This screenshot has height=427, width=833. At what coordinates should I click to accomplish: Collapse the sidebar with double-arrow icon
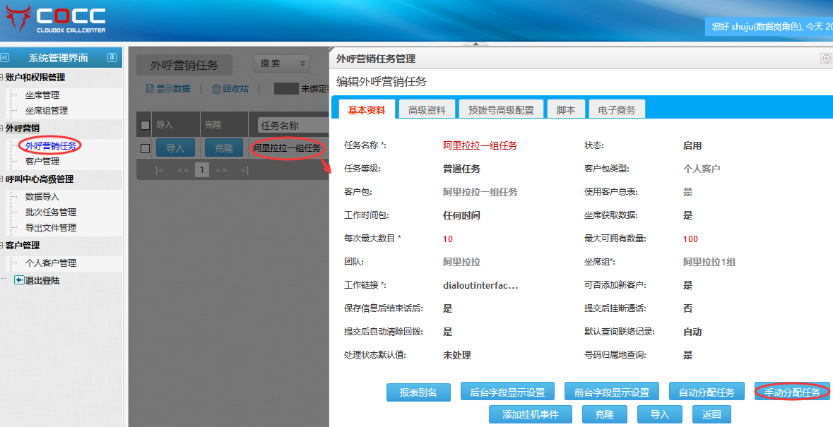[5, 58]
